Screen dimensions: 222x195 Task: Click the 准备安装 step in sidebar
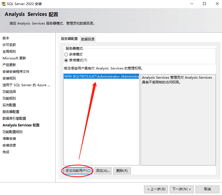point(9,139)
